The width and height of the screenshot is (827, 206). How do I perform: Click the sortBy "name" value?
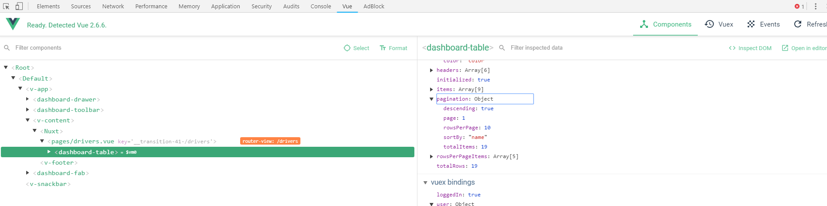(x=477, y=137)
